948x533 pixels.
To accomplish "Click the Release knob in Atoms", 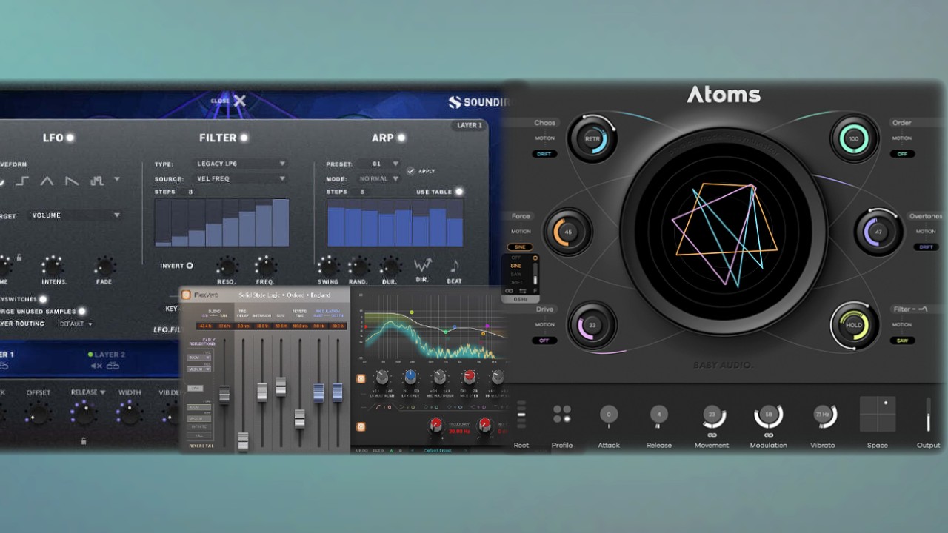I will 658,415.
